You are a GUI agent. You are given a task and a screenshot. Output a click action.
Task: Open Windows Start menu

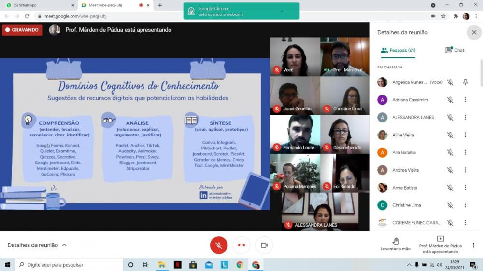point(7,265)
